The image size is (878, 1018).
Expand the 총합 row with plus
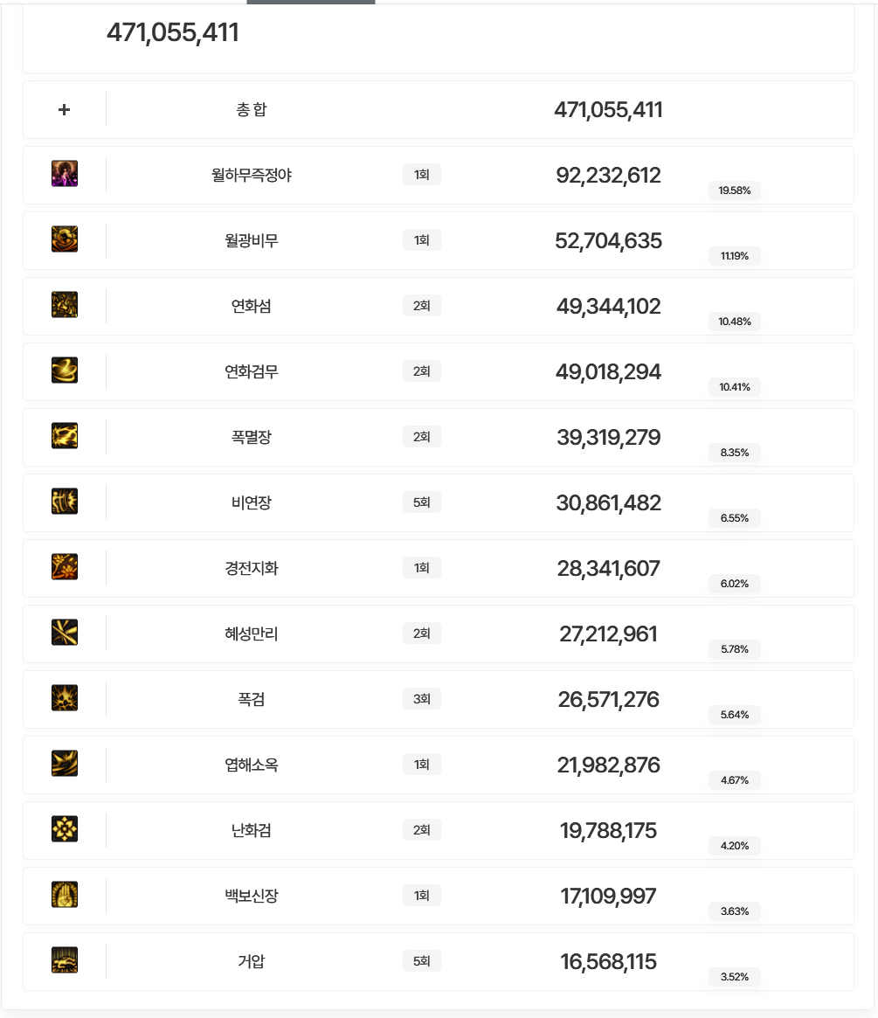(64, 110)
